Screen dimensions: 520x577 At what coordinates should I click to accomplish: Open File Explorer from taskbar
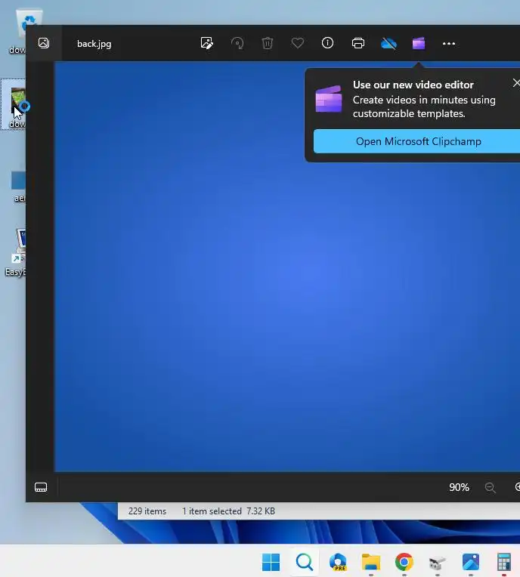coord(371,563)
